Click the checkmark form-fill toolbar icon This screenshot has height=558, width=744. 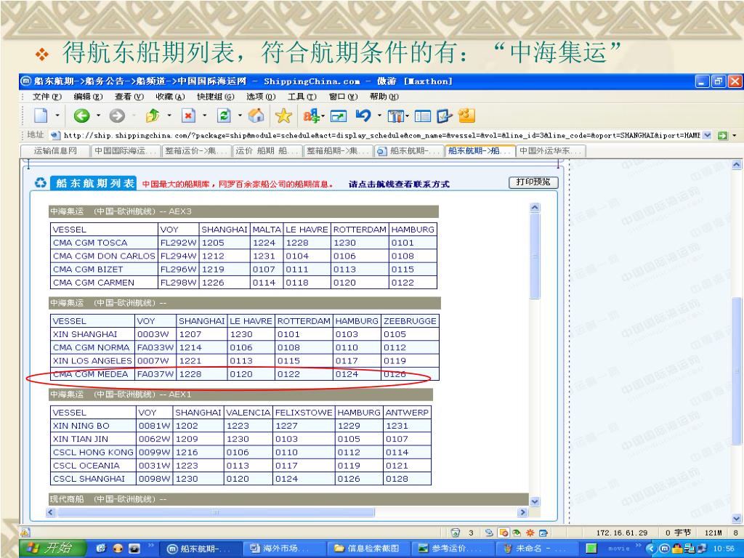tap(444, 116)
